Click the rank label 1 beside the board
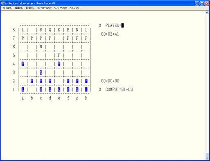Image resolution: width=210 pixels, height=161 pixels. tap(14, 89)
